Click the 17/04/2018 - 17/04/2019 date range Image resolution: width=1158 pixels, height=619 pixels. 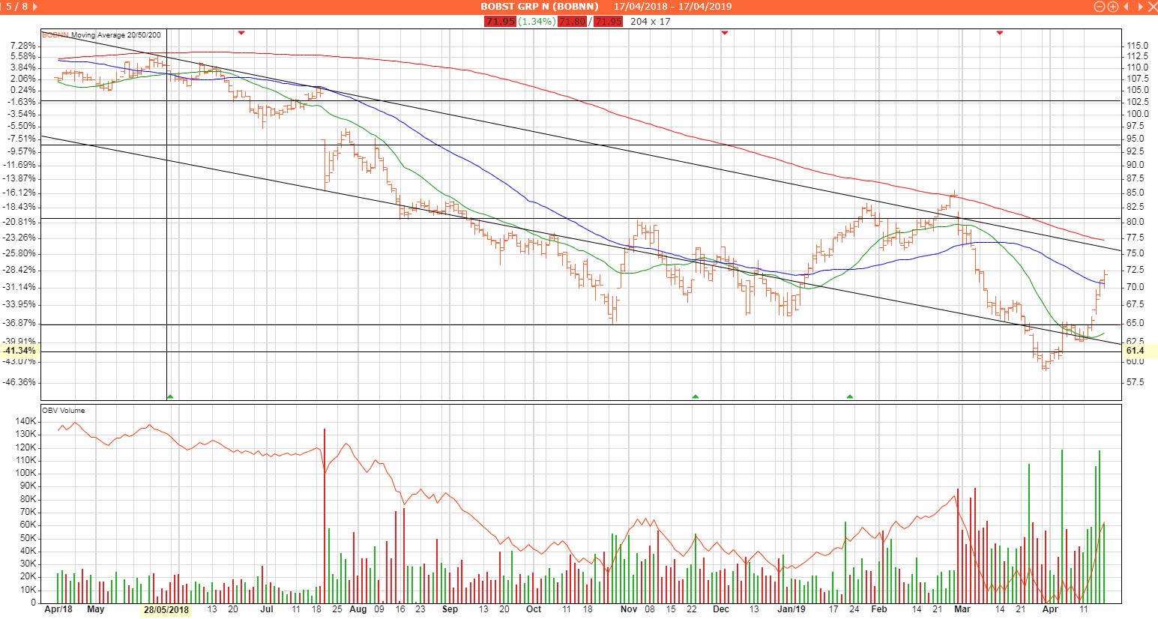[672, 7]
